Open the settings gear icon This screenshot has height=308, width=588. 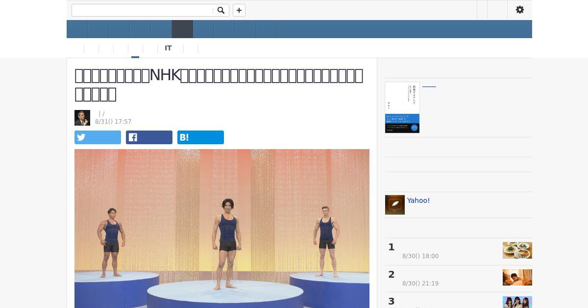[x=520, y=10]
